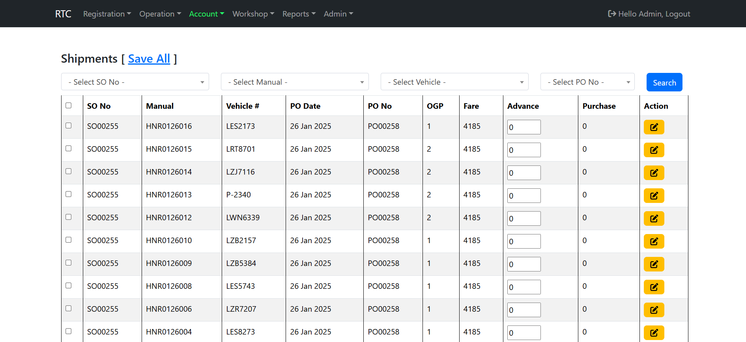Image resolution: width=746 pixels, height=342 pixels.
Task: Edit shipment row for manual HNR0126010
Action: coord(654,242)
